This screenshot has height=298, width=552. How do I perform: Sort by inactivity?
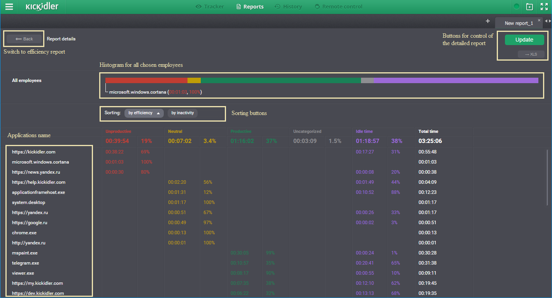[x=182, y=113]
